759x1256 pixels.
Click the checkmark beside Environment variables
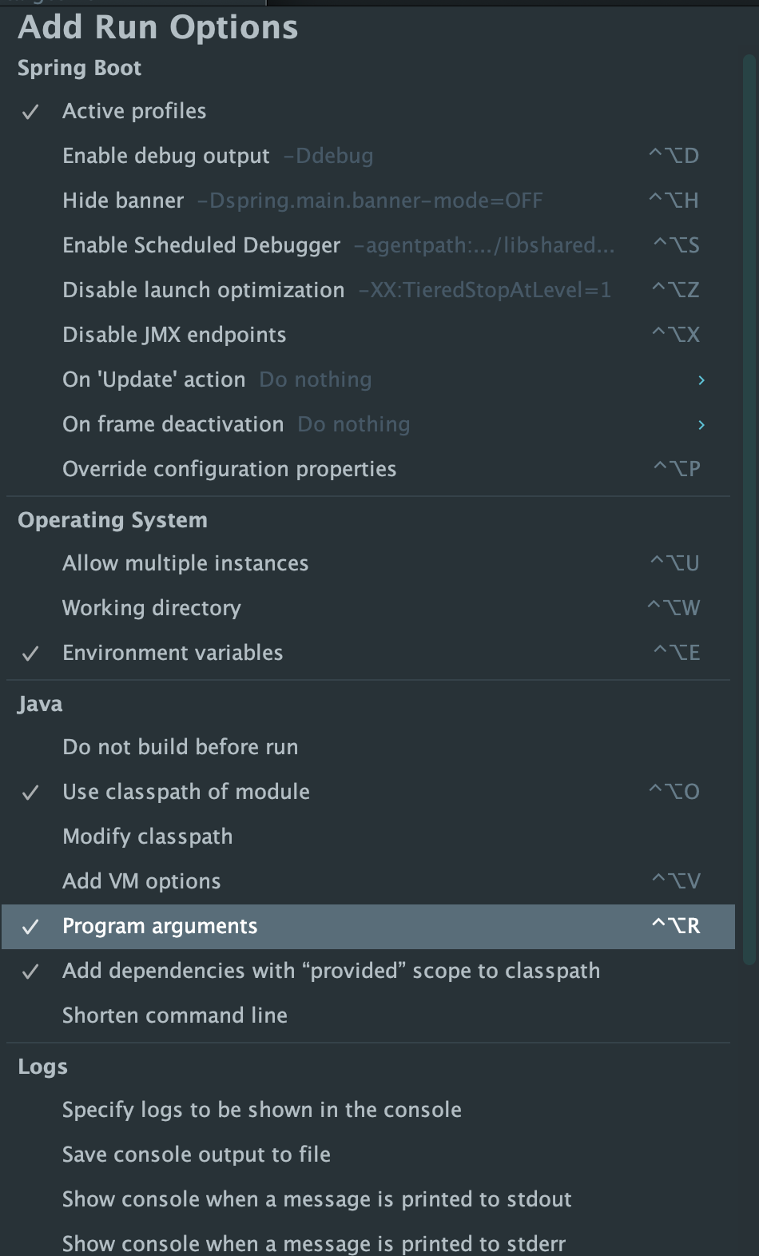(30, 654)
